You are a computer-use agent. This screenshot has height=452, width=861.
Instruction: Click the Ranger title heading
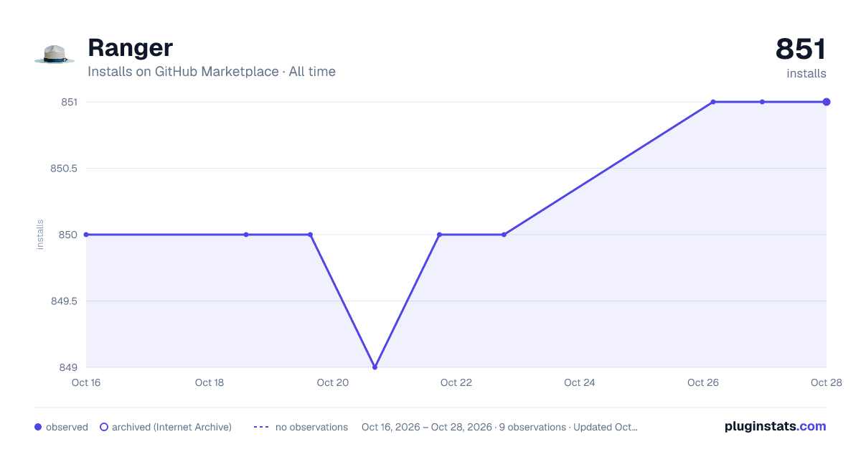[x=130, y=47]
